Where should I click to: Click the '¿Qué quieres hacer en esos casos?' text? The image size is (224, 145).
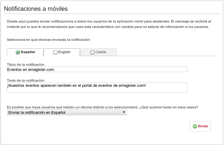pyautogui.click(x=169, y=107)
